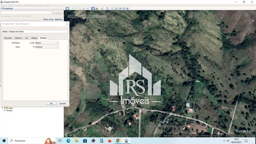This screenshot has height=144, width=256.
Task: Open Microsoft Edge from the taskbar
Action: pyautogui.click(x=68, y=141)
